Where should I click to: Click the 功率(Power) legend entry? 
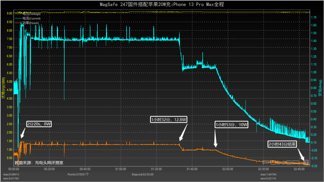click(x=27, y=23)
